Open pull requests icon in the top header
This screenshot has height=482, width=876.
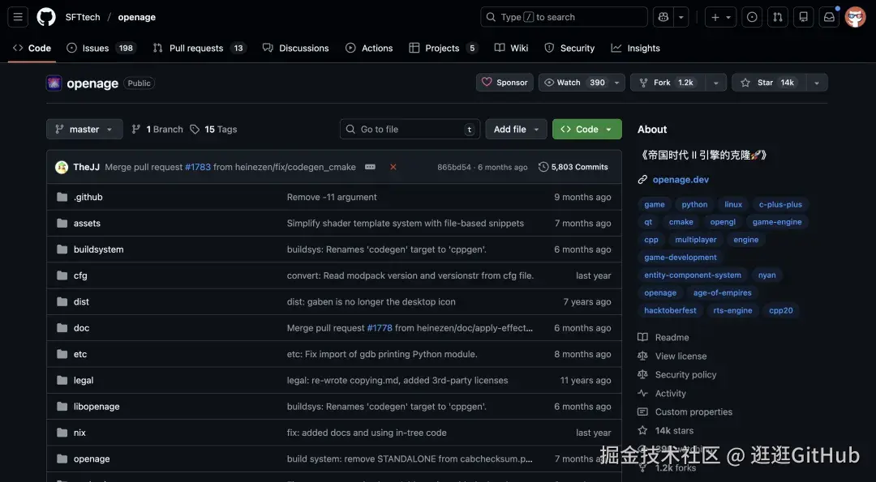point(778,17)
